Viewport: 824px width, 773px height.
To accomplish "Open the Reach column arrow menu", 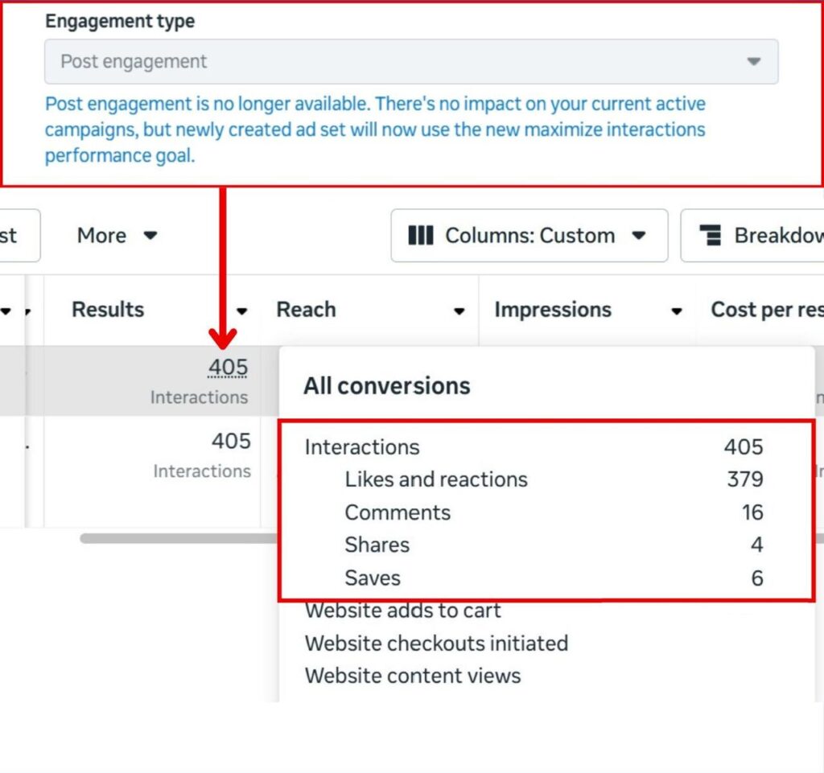I will (x=459, y=311).
